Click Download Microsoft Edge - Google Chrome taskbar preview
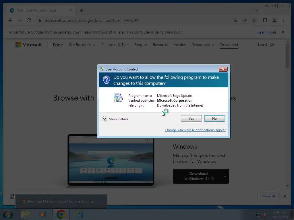This screenshot has width=294, height=220. click(x=61, y=201)
